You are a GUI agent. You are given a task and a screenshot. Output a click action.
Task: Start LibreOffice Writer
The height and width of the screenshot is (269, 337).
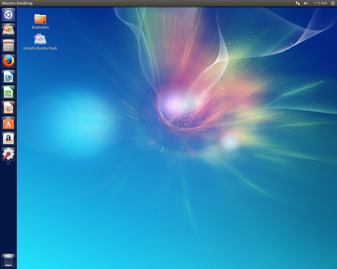coord(8,77)
